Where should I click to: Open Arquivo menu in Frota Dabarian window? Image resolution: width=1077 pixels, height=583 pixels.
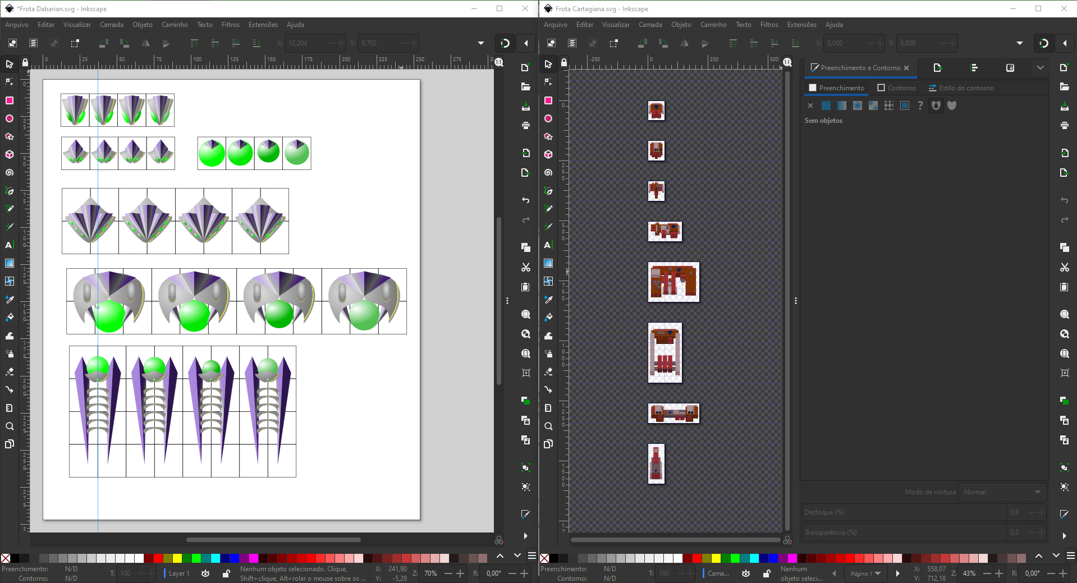pyautogui.click(x=17, y=25)
